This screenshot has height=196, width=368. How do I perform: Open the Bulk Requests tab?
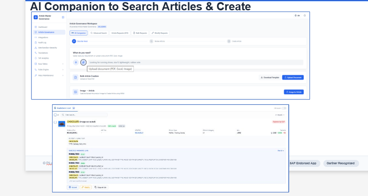140,33
